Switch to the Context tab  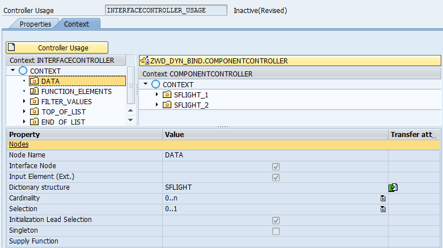pos(77,24)
